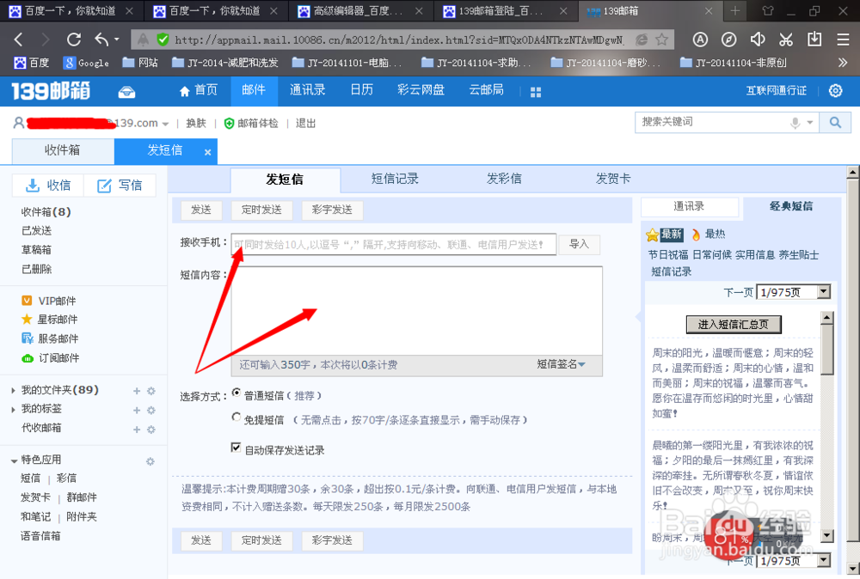
Task: Click the 短信内容 message text area
Action: point(417,311)
